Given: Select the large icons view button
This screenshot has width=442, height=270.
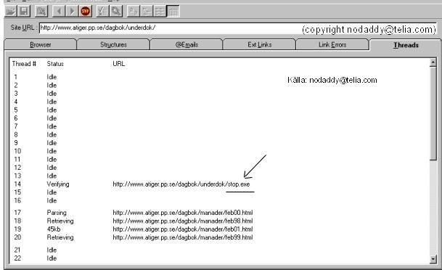Looking at the screenshot, I should click(134, 12).
